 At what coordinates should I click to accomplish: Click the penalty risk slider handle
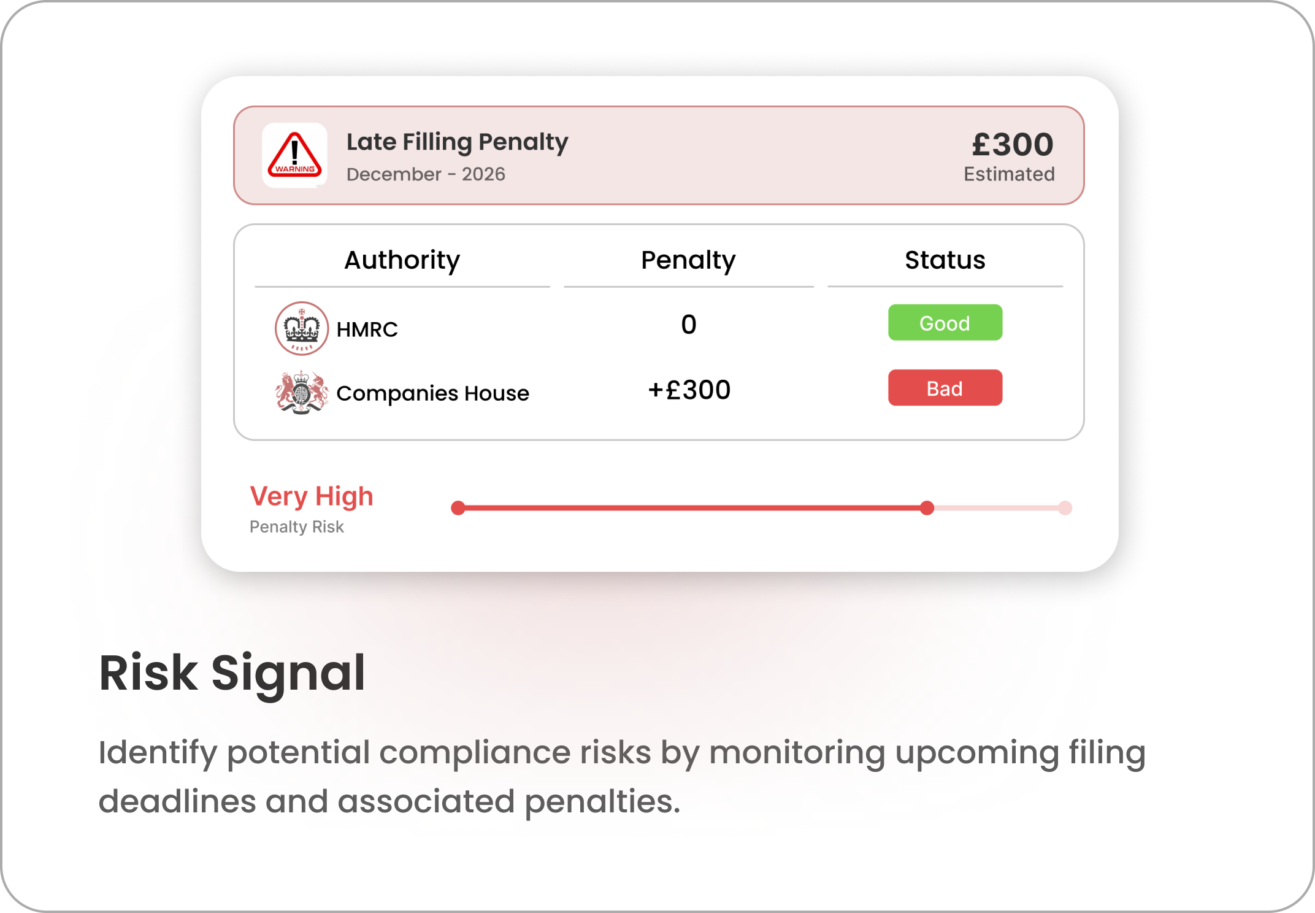(927, 508)
